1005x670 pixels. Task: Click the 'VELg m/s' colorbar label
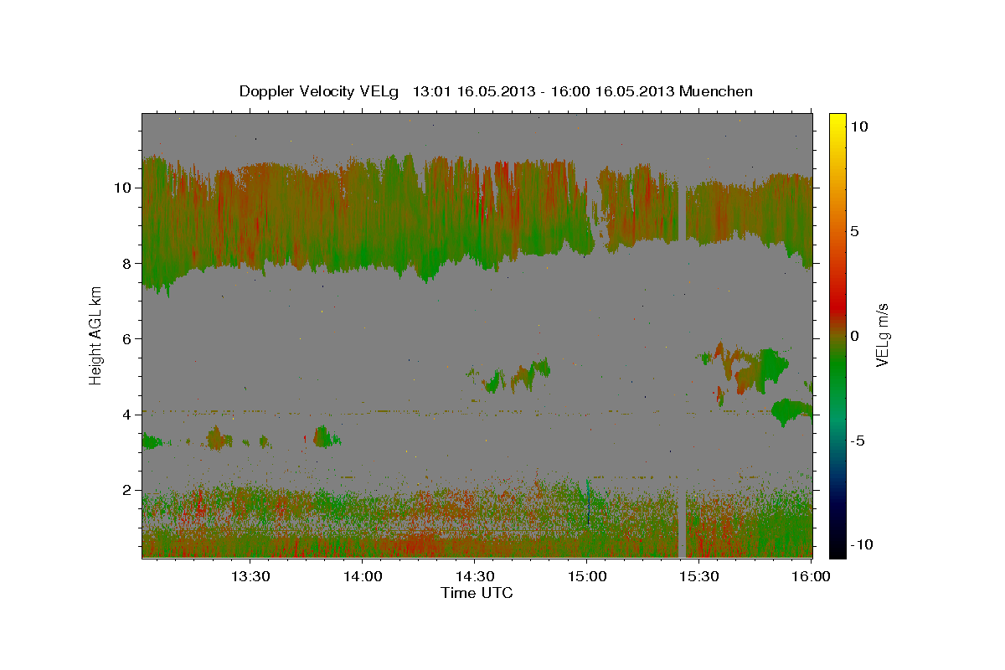882,334
